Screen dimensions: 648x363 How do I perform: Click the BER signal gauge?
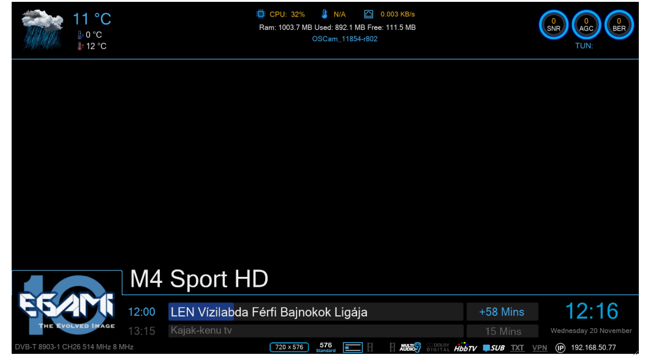click(619, 24)
